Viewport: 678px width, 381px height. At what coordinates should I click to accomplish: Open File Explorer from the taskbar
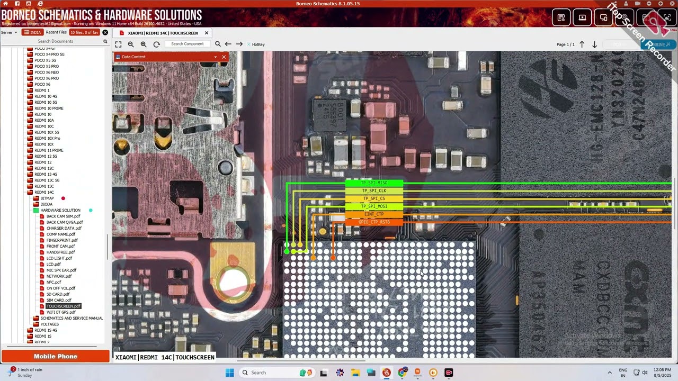[355, 373]
